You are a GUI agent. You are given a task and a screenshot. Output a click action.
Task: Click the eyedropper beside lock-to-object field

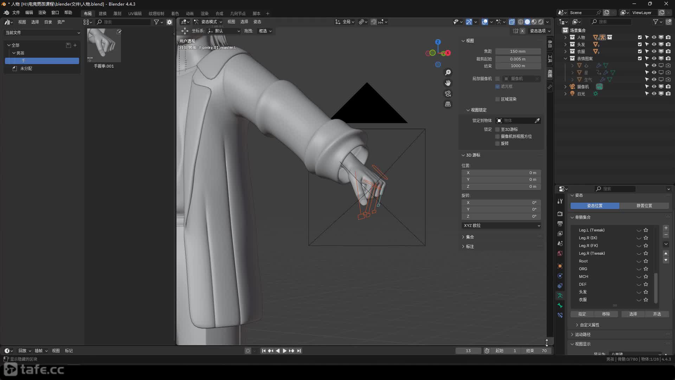coord(537,121)
